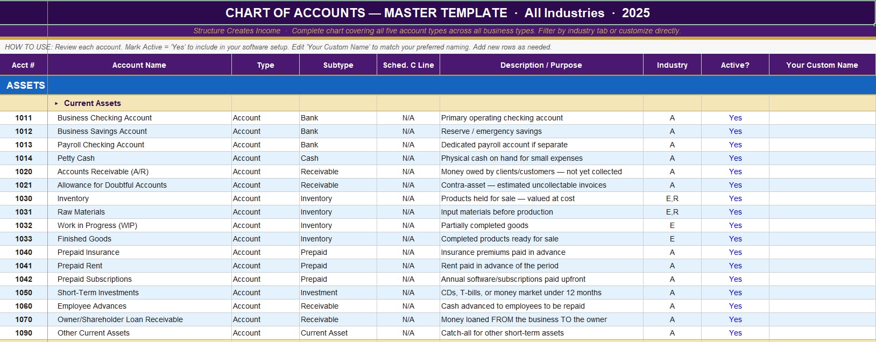Viewport: 876px width, 342px height.
Task: Select the Petty Cash cell
Action: (139, 158)
